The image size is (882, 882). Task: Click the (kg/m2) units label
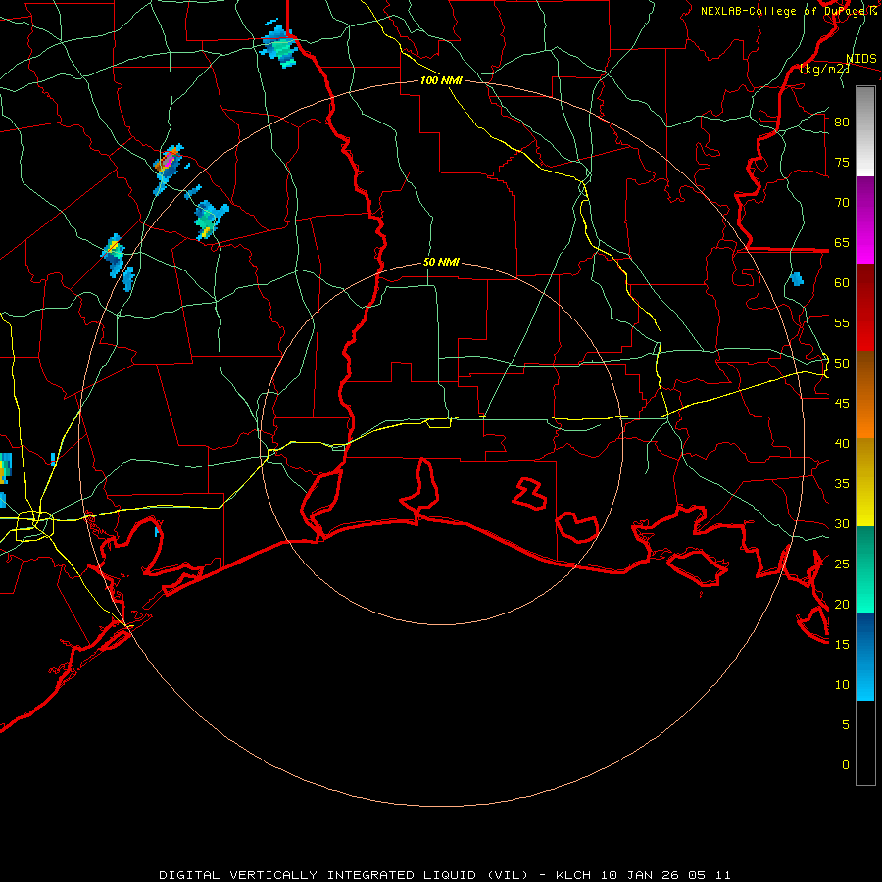824,69
